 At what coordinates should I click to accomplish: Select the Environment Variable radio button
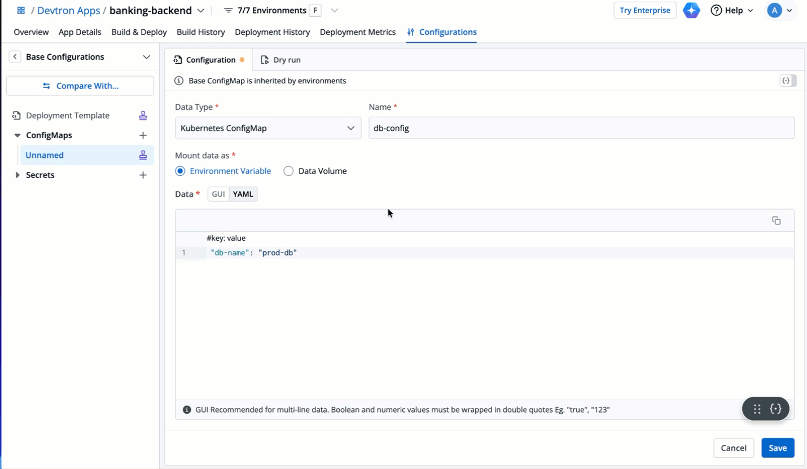click(x=179, y=171)
